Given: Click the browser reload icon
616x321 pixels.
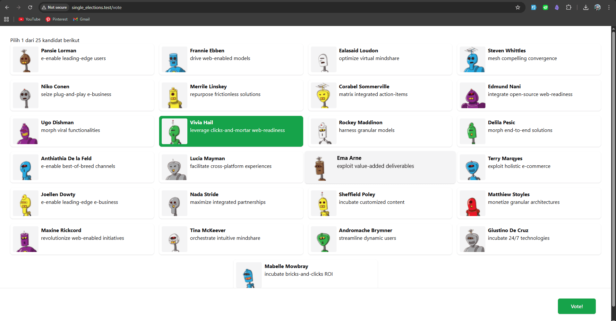Looking at the screenshot, I should click(30, 7).
